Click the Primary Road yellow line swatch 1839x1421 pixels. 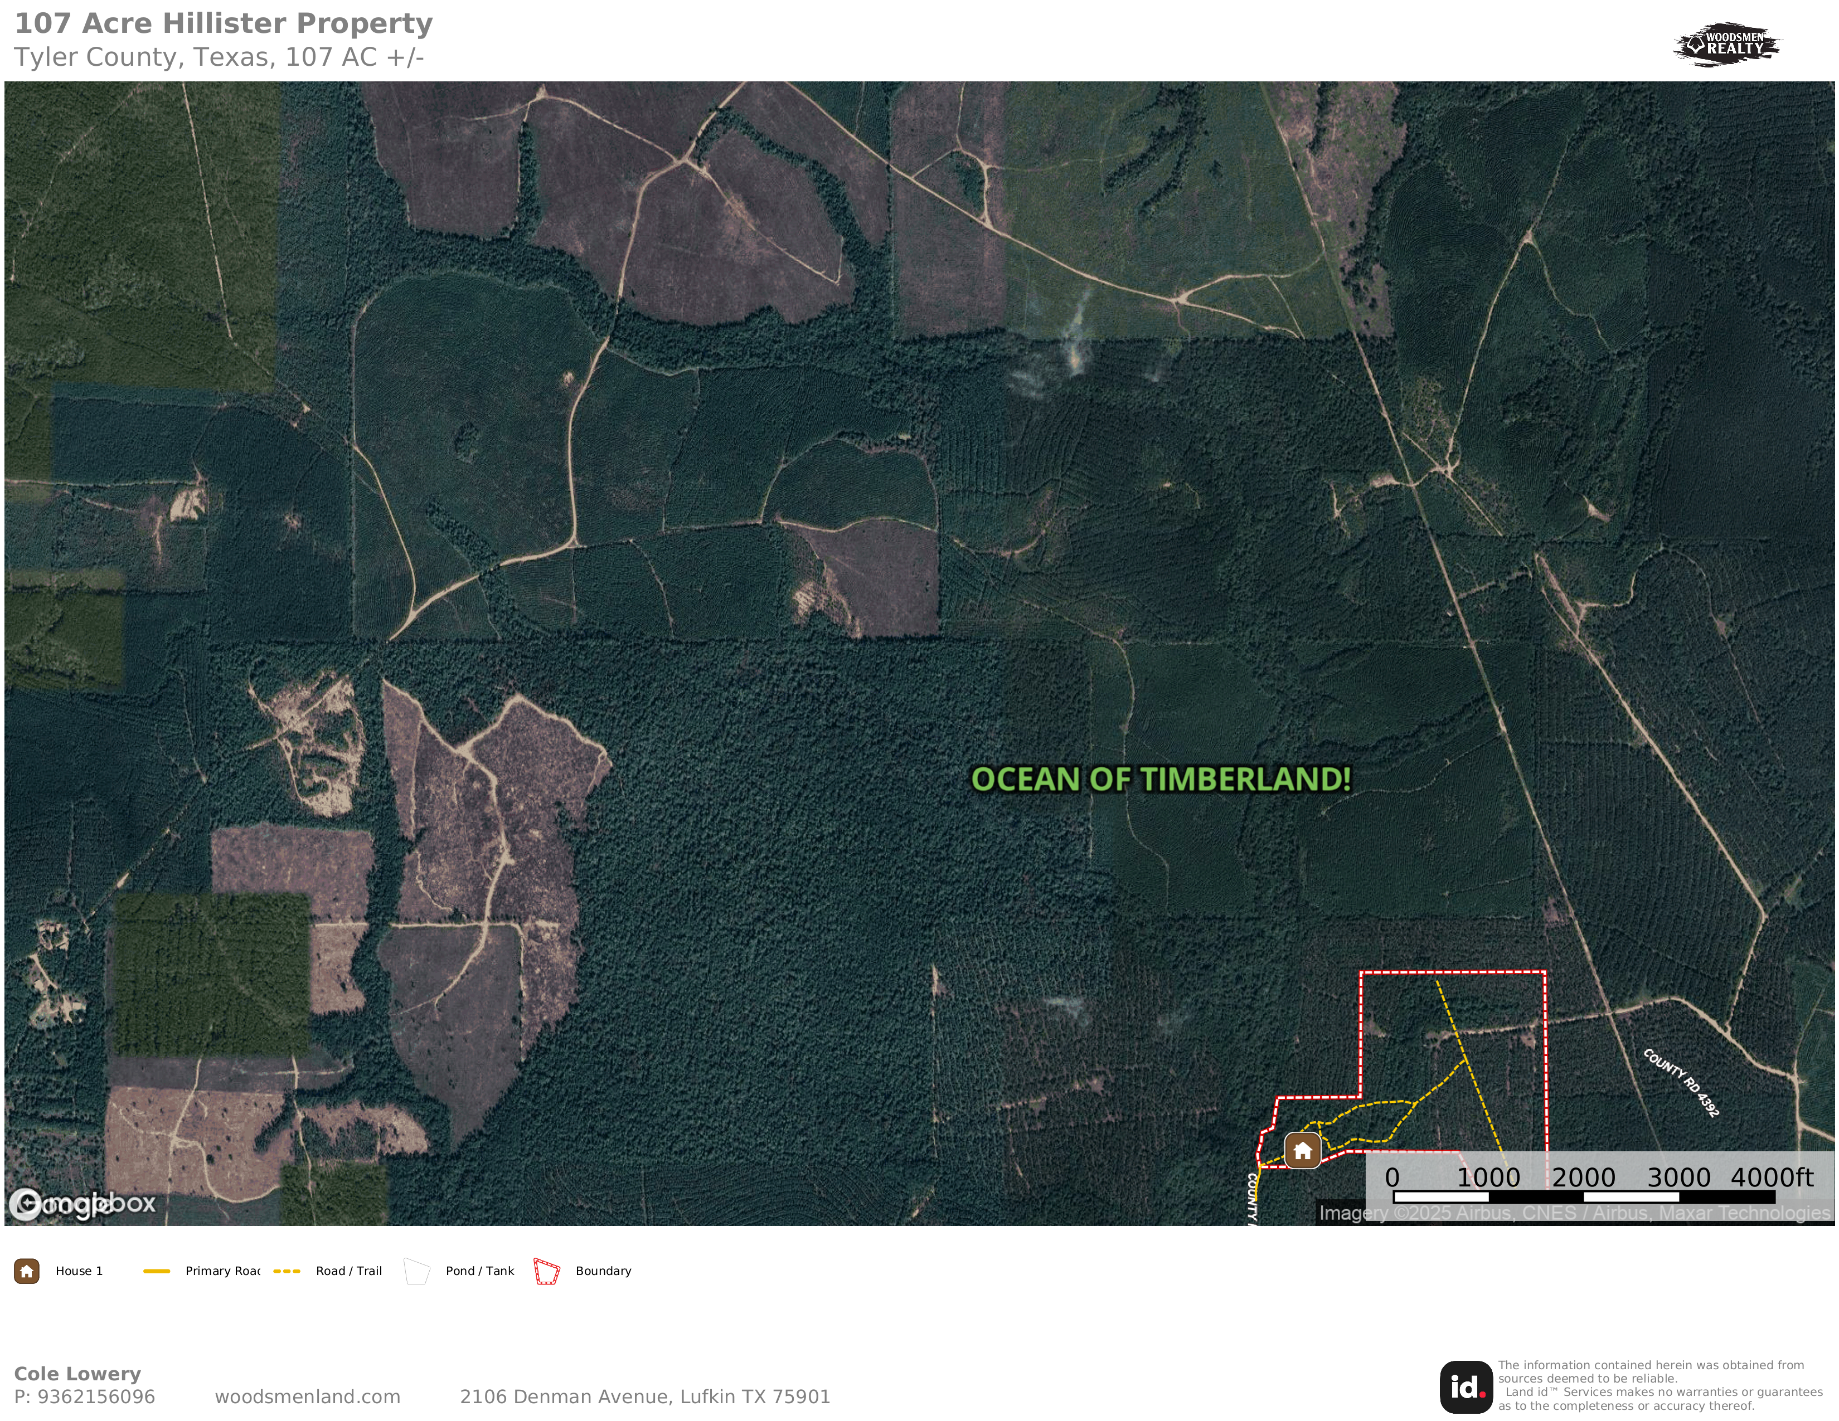tap(157, 1271)
